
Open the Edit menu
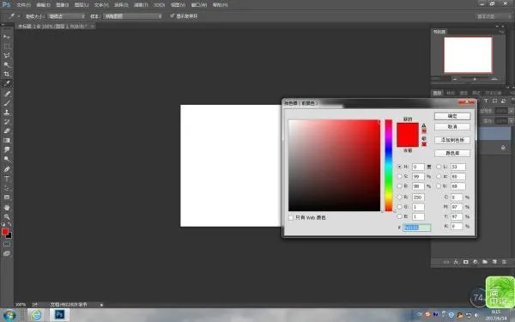click(44, 5)
